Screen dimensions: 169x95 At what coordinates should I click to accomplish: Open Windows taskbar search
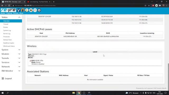8,93
